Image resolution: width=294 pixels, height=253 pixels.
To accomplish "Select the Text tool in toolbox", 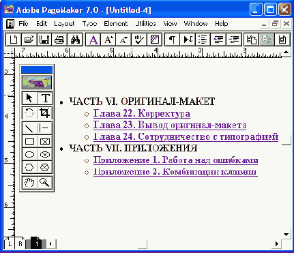I will pos(45,98).
